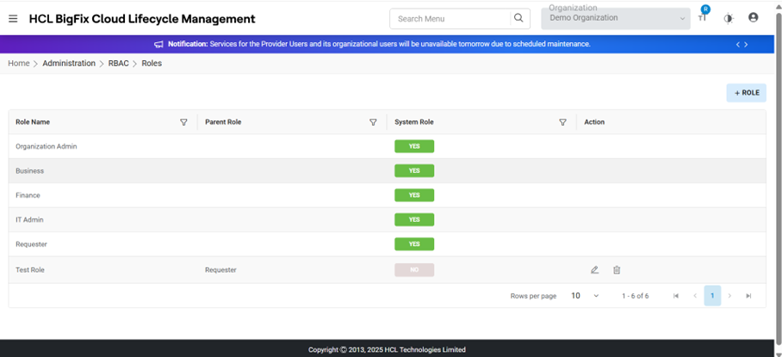Viewport: 782px width, 357px height.
Task: Edit the Test Role with pencil icon
Action: coord(594,270)
